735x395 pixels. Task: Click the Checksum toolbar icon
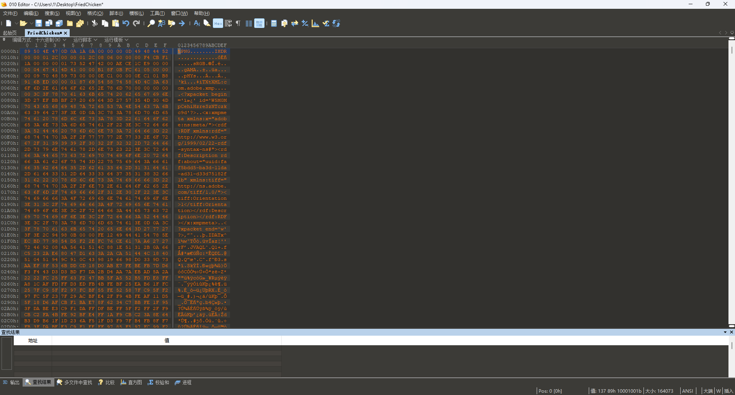tap(326, 23)
